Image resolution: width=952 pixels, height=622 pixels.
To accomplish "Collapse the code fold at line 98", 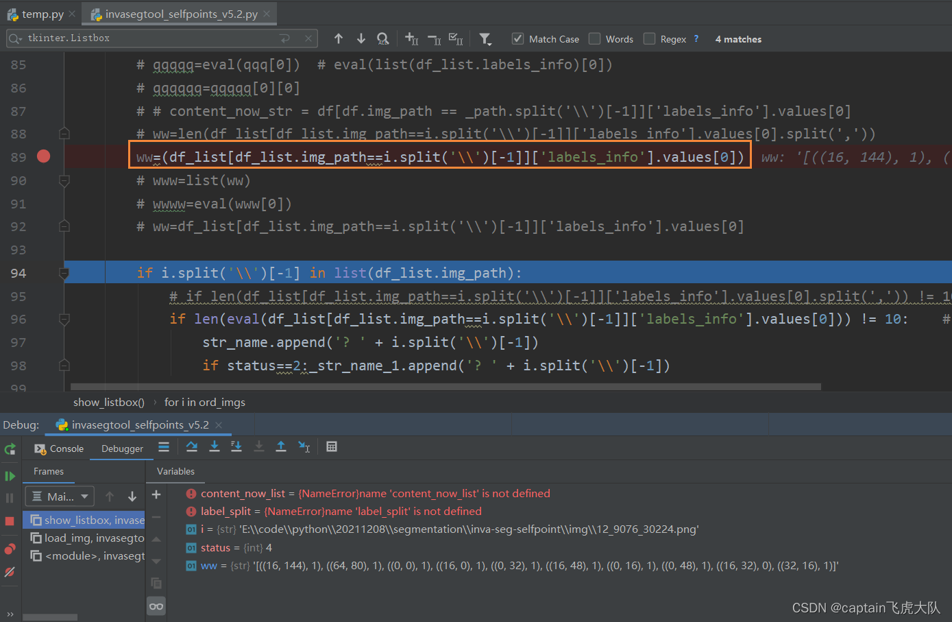I will [x=64, y=366].
